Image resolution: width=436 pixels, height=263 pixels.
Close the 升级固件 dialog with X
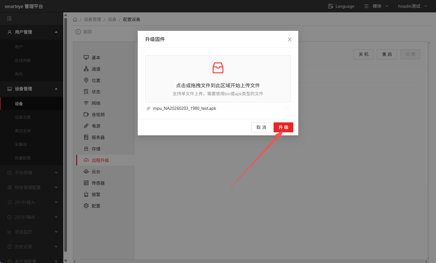(289, 39)
